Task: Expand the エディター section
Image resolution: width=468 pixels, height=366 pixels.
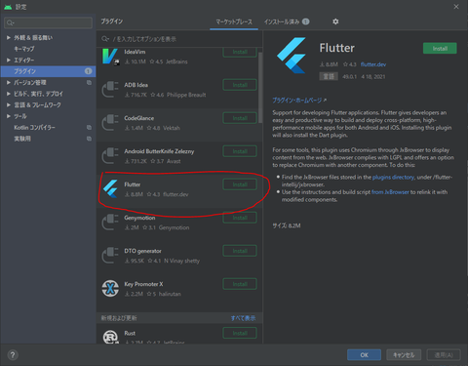Action: (x=9, y=61)
